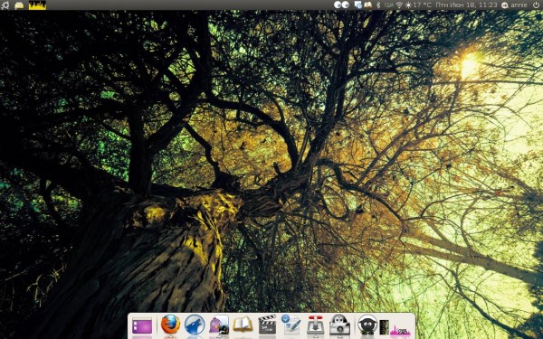This screenshot has width=543, height=339.
Task: Open the black sheep dock icon
Action: [x=367, y=325]
